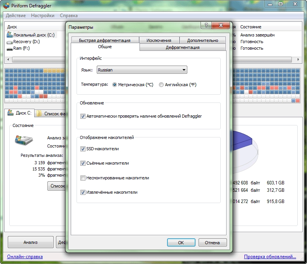Confirm settings with OK button

click(181, 243)
